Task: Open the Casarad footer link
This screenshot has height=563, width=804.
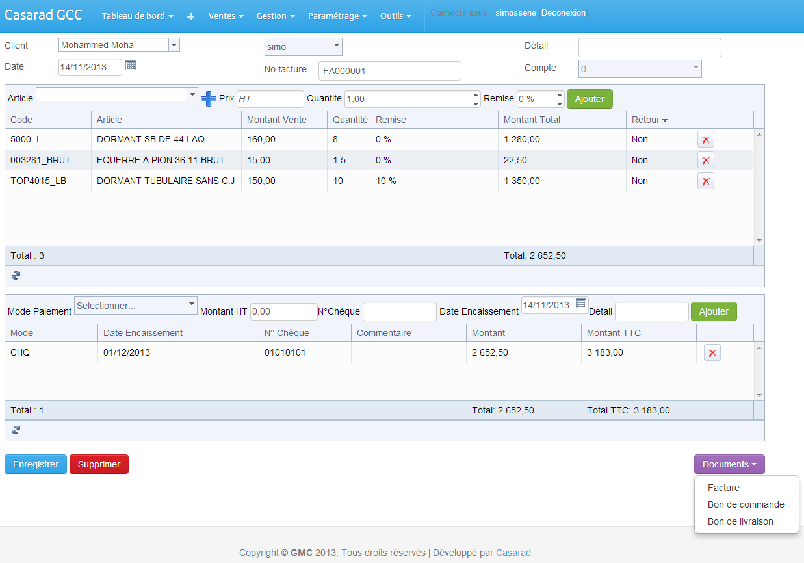Action: (513, 553)
